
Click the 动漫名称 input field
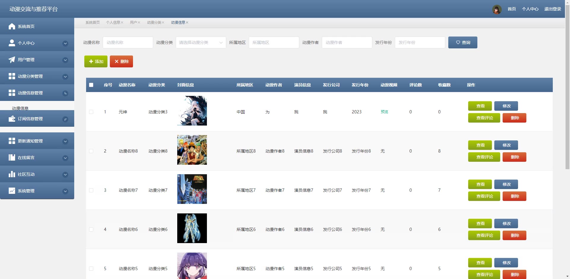click(x=128, y=42)
